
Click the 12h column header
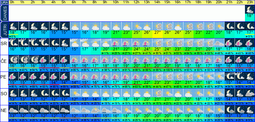137,2
